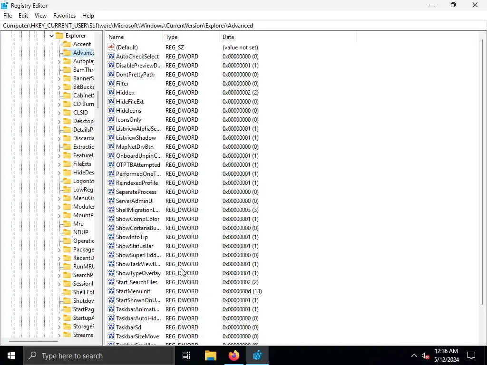Image resolution: width=487 pixels, height=365 pixels.
Task: Click the data 0x0000000d (13)
Action: (242, 291)
